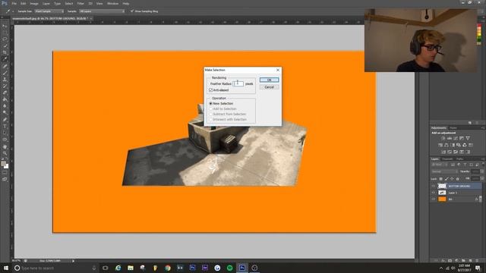Select the Pen tool
This screenshot has width=486, height=273.
pyautogui.click(x=5, y=120)
